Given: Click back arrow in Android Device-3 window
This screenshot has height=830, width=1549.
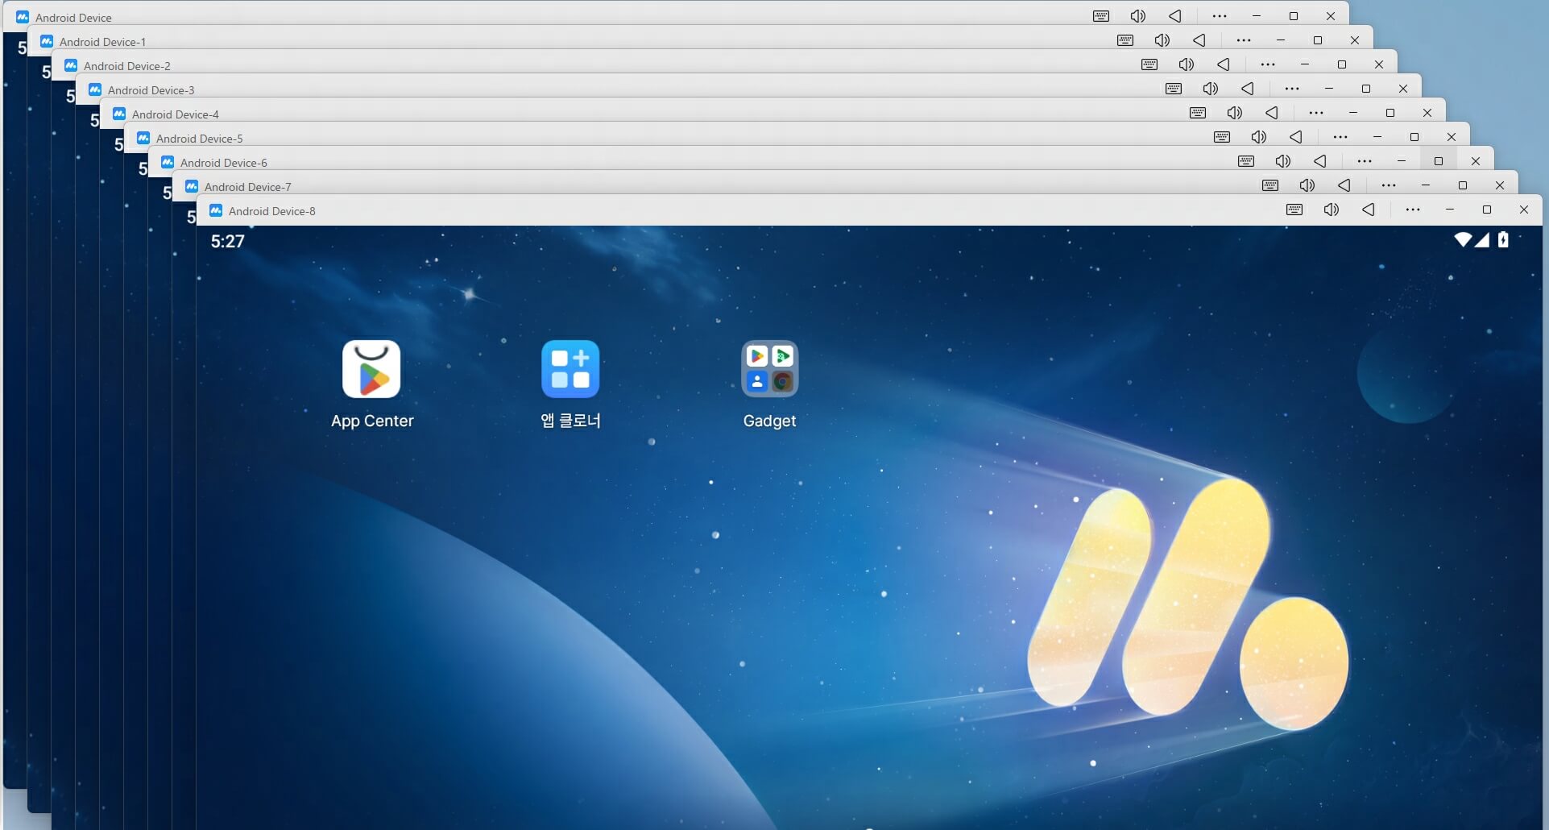Looking at the screenshot, I should pos(1248,89).
